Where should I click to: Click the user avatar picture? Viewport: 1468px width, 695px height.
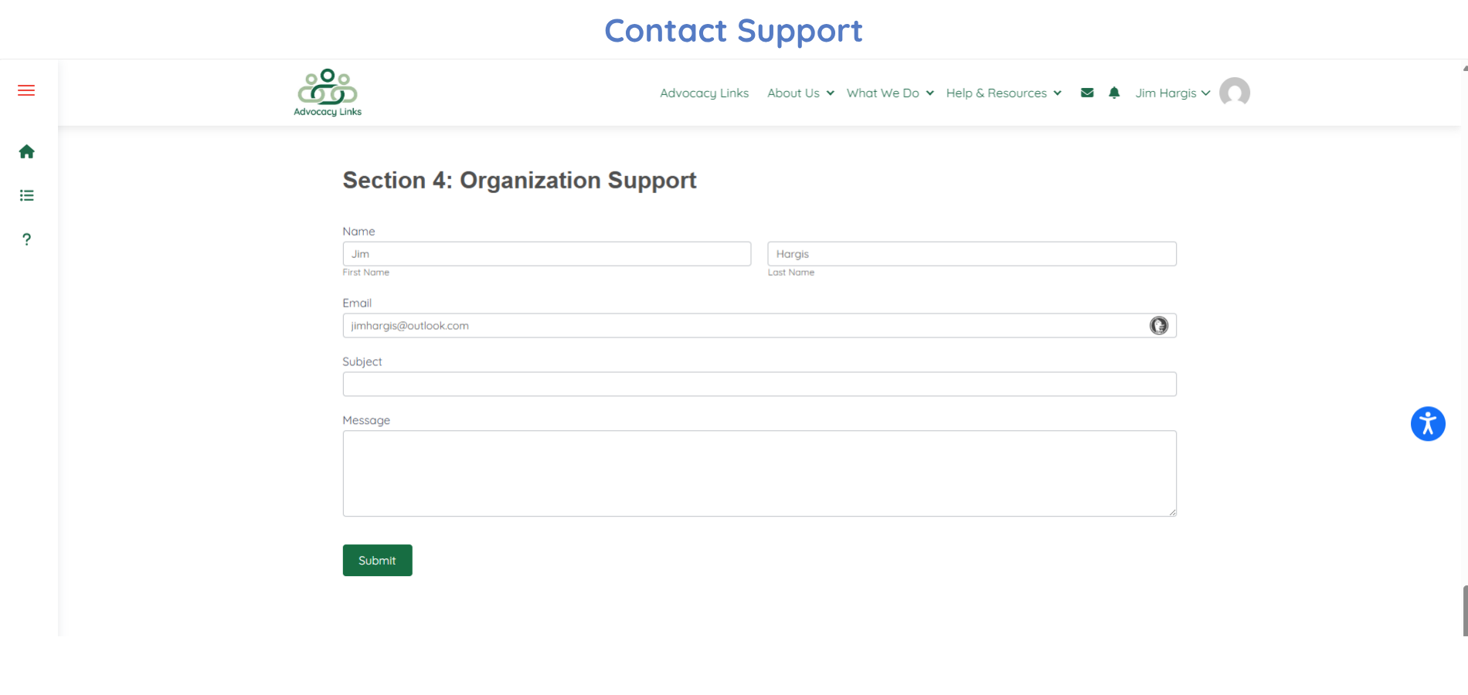pyautogui.click(x=1234, y=93)
